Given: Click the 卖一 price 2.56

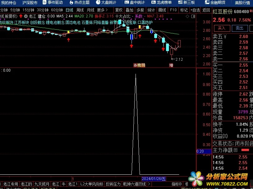Looking at the screenshot, I should [x=243, y=59].
